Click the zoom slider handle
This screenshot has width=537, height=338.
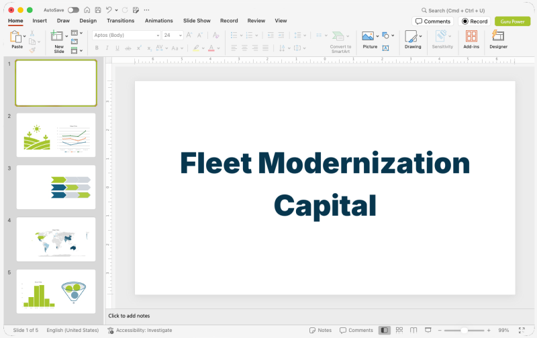coord(464,331)
